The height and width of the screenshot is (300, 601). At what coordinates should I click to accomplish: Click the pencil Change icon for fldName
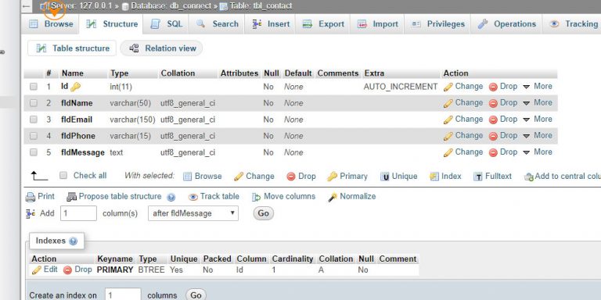coord(448,103)
